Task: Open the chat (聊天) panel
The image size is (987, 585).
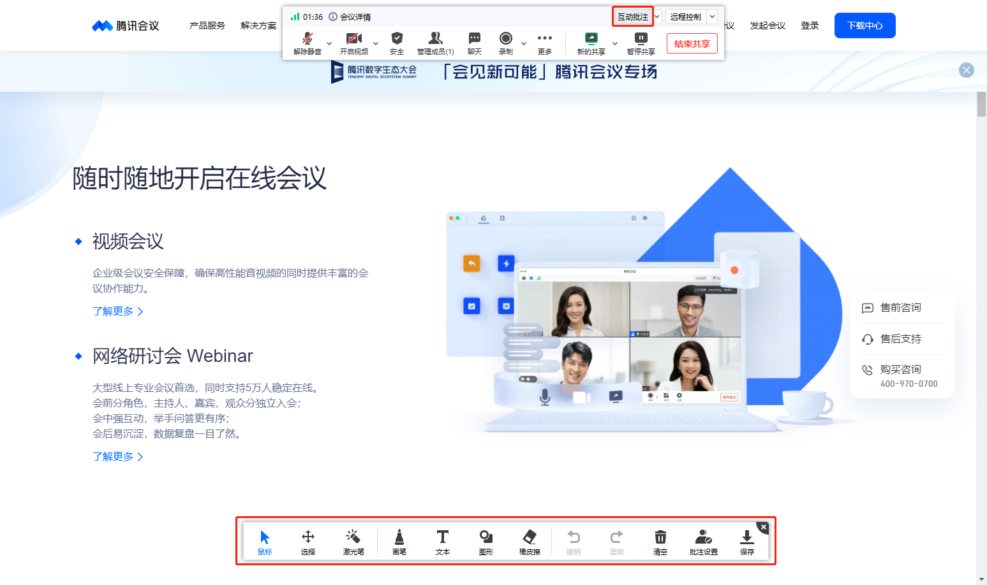Action: pos(474,43)
